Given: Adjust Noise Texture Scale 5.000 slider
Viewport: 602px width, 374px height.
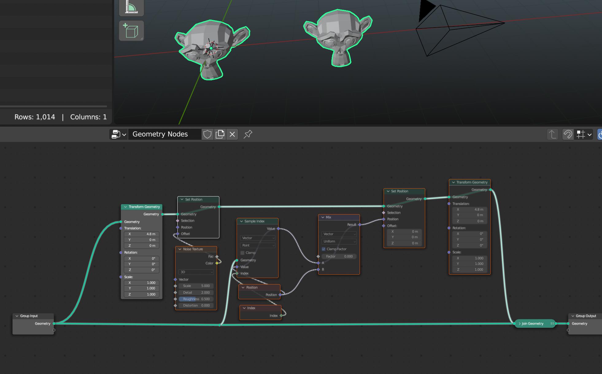Looking at the screenshot, I should coord(196,286).
